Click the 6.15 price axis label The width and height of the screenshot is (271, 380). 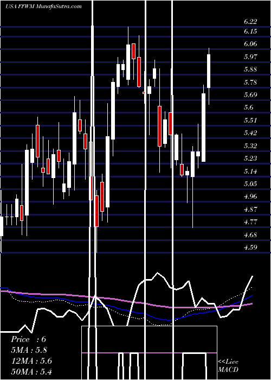(x=250, y=31)
